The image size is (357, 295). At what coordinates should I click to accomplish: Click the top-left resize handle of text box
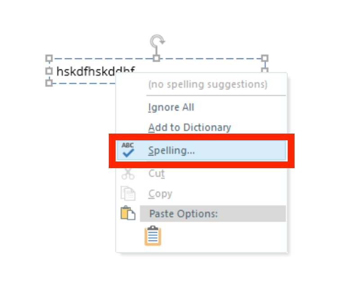coord(49,58)
